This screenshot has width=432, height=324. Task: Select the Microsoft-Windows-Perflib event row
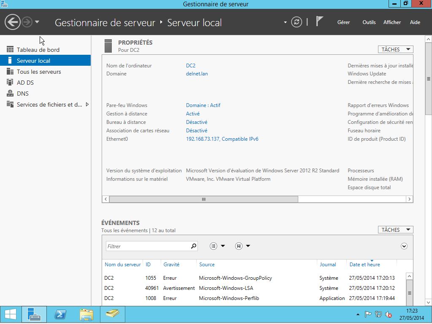click(x=254, y=298)
